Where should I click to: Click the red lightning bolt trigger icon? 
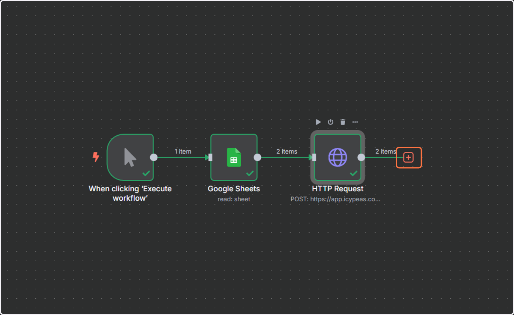click(x=96, y=157)
